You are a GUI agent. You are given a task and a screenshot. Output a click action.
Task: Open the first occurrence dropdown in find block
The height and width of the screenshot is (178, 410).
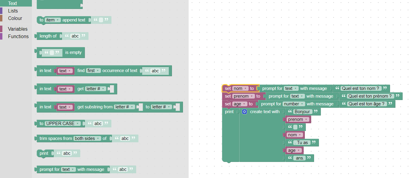(x=93, y=71)
